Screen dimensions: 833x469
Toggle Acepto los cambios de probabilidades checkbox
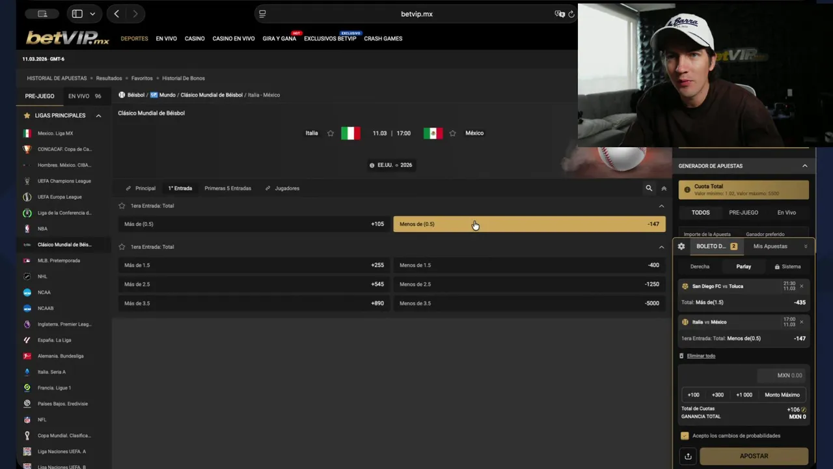(x=685, y=436)
